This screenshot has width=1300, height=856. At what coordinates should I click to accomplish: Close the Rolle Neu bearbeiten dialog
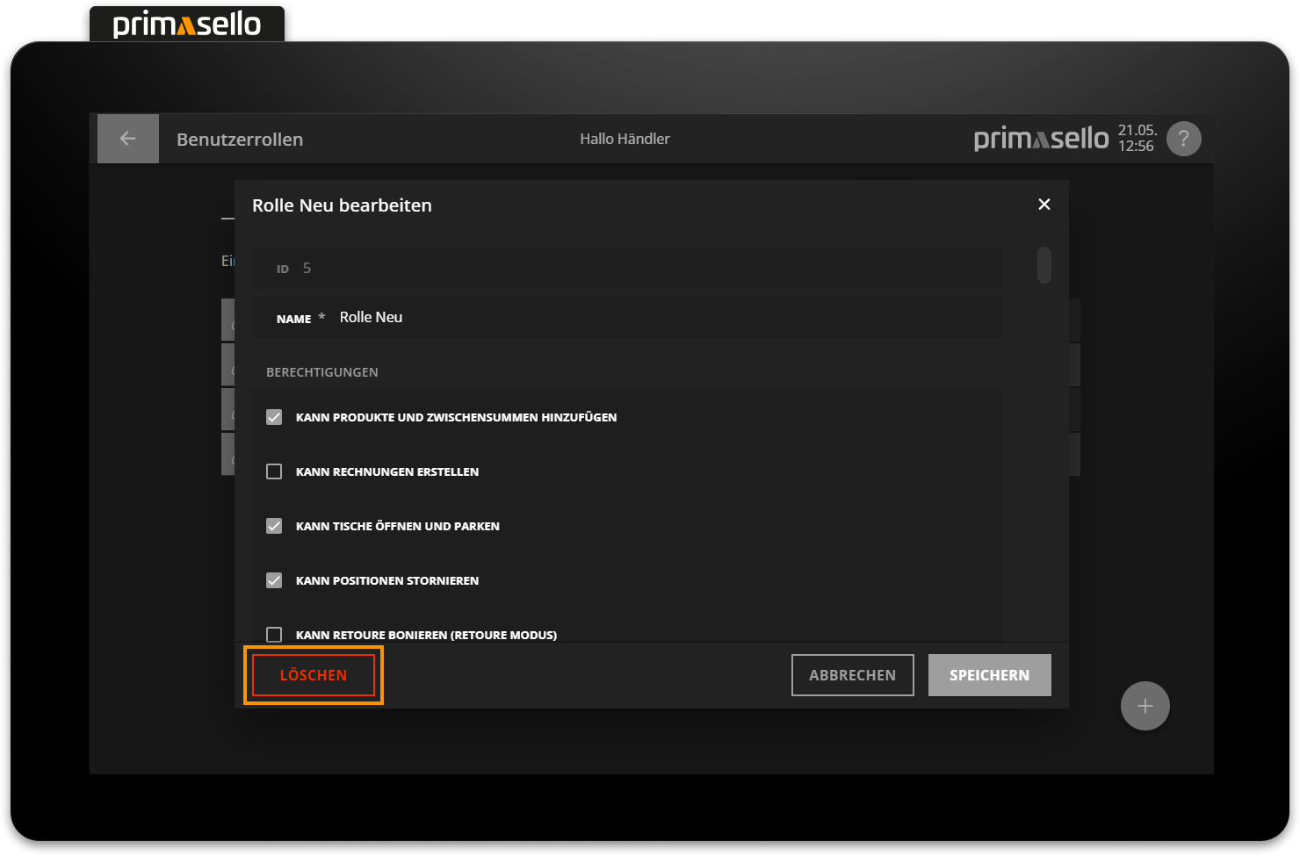point(1044,205)
